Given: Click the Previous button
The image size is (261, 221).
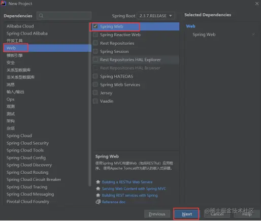Looking at the screenshot, I should click(x=157, y=214).
